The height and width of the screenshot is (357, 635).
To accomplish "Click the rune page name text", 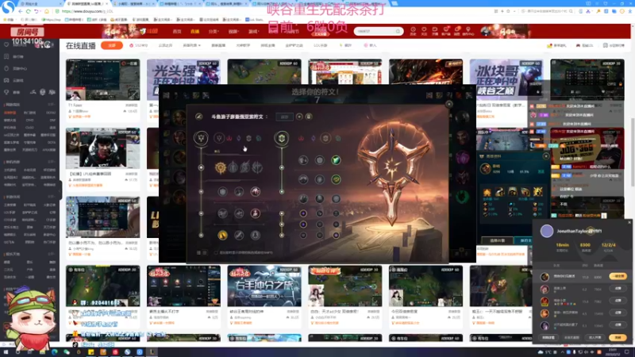I will coord(237,117).
